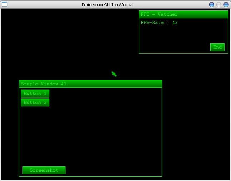Close the PreformanceGUI TestWindow

coord(226,5)
